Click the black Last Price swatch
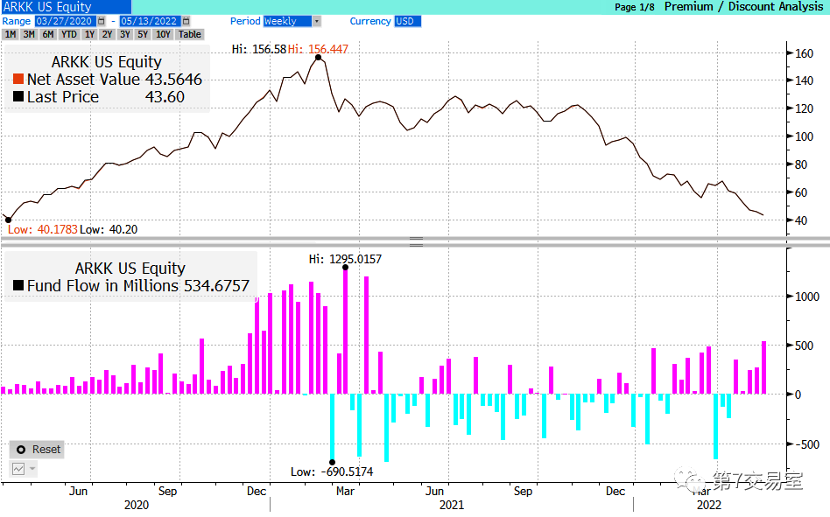This screenshot has height=517, width=830. [18, 97]
